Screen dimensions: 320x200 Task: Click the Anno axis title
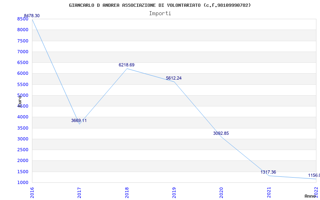click(x=310, y=196)
